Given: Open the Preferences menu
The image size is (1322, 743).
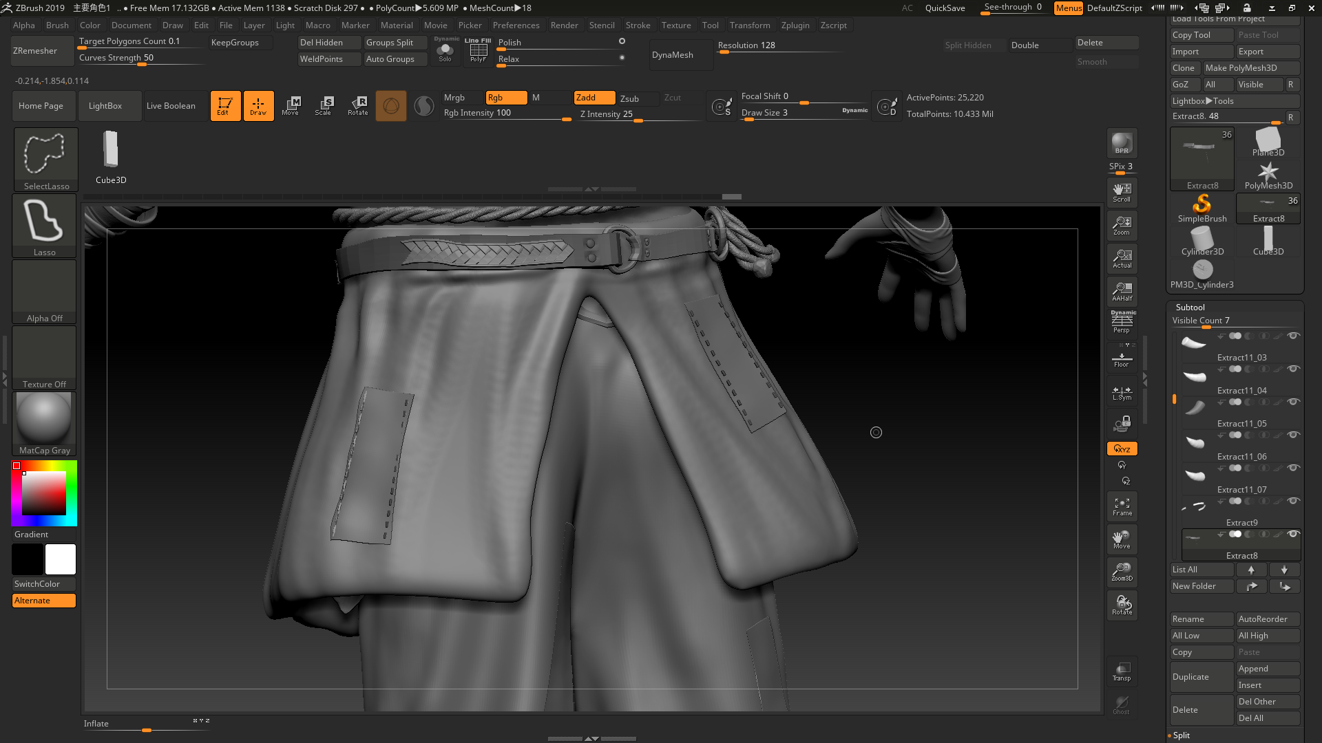Looking at the screenshot, I should 516,25.
